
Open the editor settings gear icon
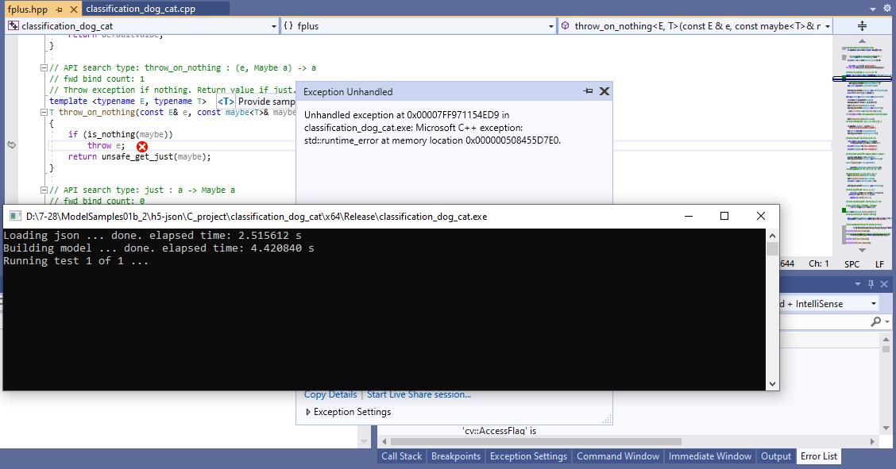[x=887, y=6]
